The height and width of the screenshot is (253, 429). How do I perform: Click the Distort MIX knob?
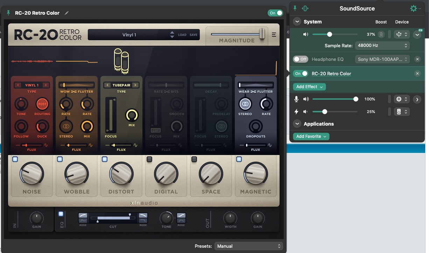pos(132,115)
